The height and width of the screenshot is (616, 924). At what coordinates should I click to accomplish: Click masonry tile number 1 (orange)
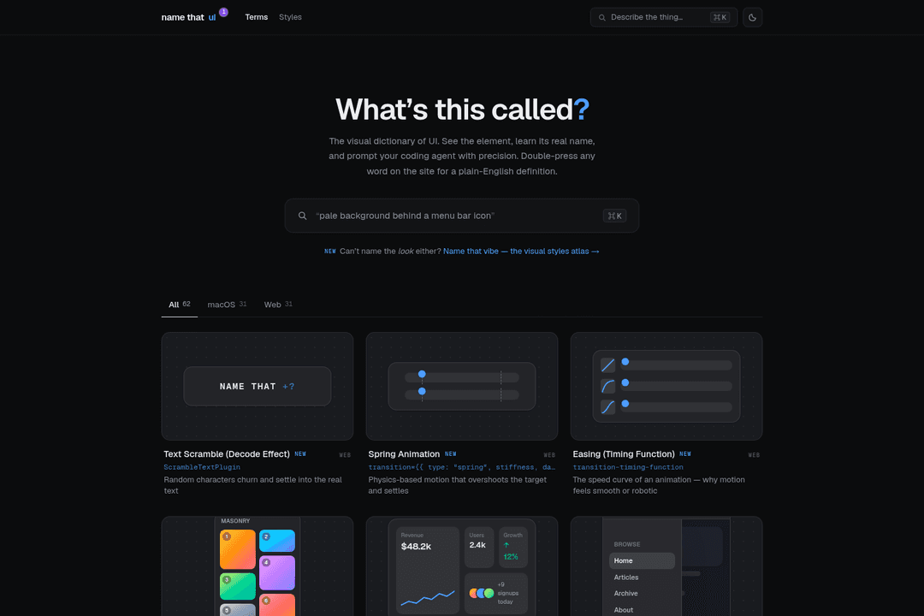(238, 548)
